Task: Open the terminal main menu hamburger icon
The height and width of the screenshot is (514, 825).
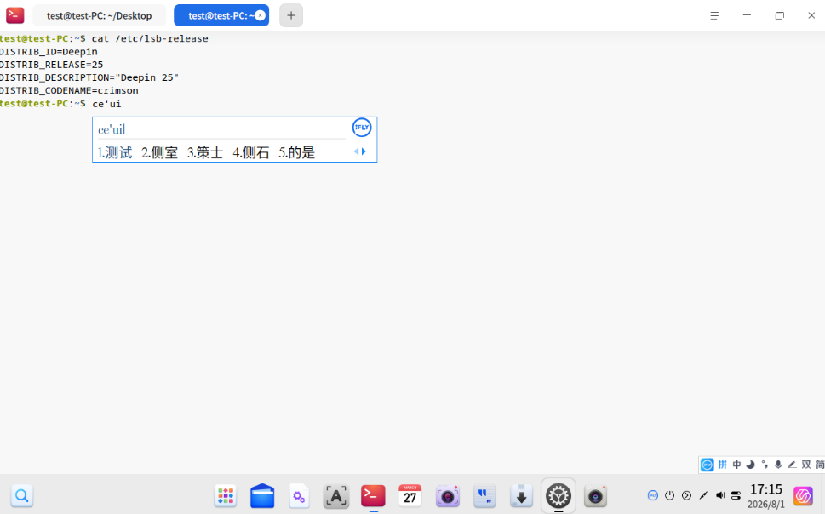Action: click(x=714, y=16)
